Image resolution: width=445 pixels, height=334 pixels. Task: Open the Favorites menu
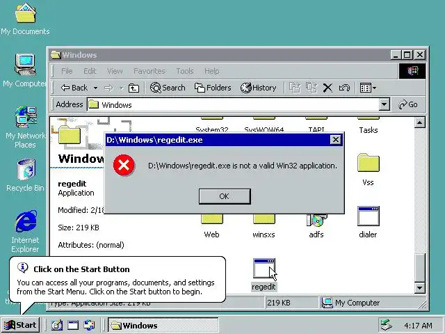(149, 71)
